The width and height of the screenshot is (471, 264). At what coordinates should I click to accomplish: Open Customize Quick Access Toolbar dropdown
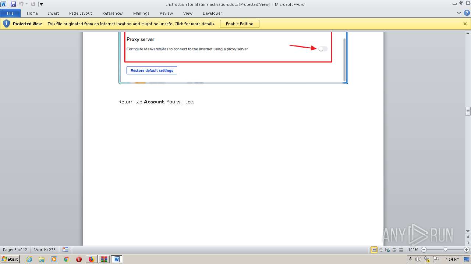point(41,4)
